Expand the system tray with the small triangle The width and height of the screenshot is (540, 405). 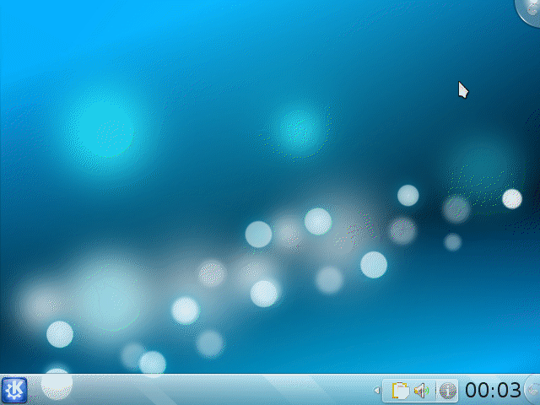point(376,391)
